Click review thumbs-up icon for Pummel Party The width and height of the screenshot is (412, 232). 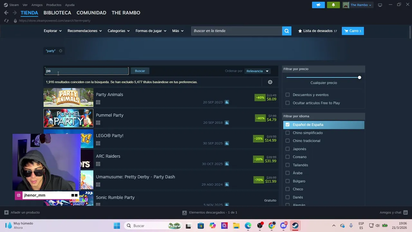pos(227,123)
